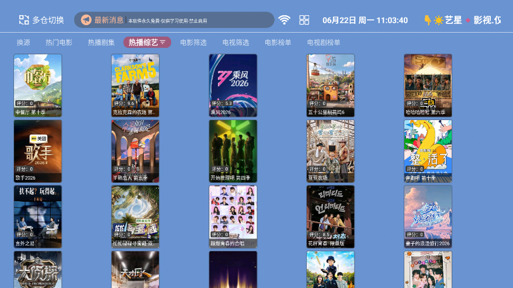This screenshot has width=513, height=288.
Task: Select the 换源 tab
Action: coord(23,43)
